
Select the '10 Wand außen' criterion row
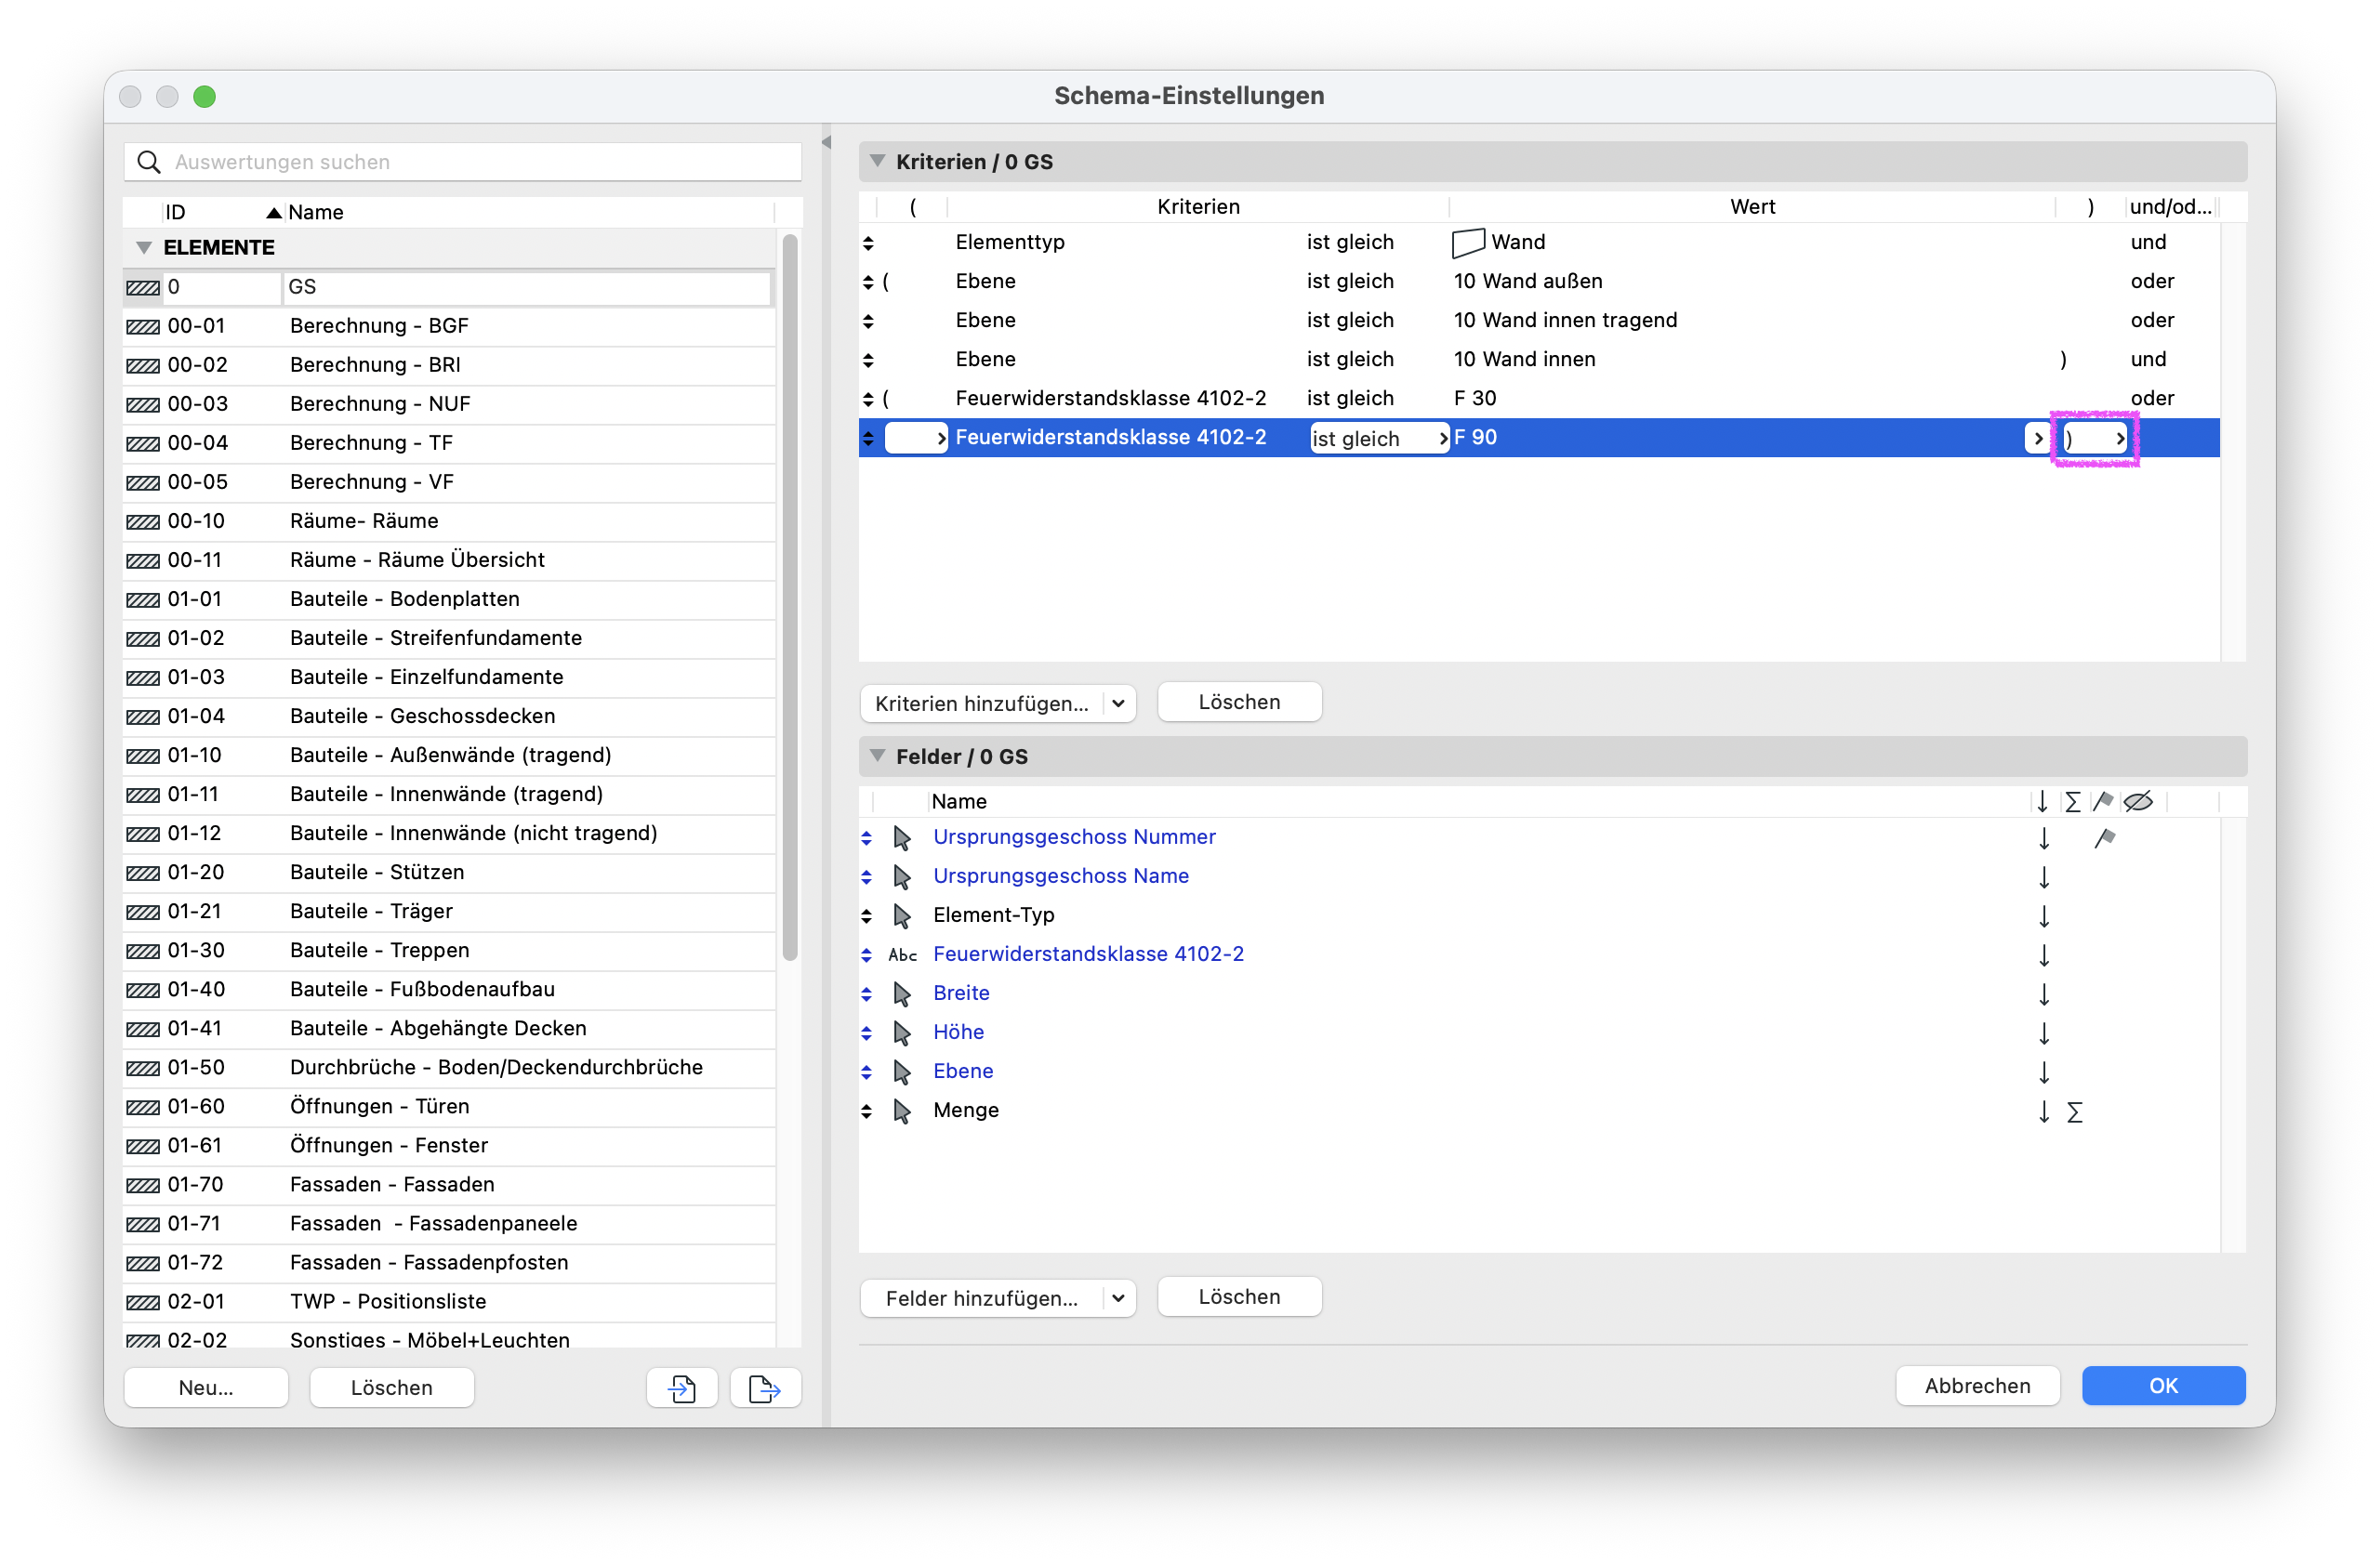point(1539,282)
